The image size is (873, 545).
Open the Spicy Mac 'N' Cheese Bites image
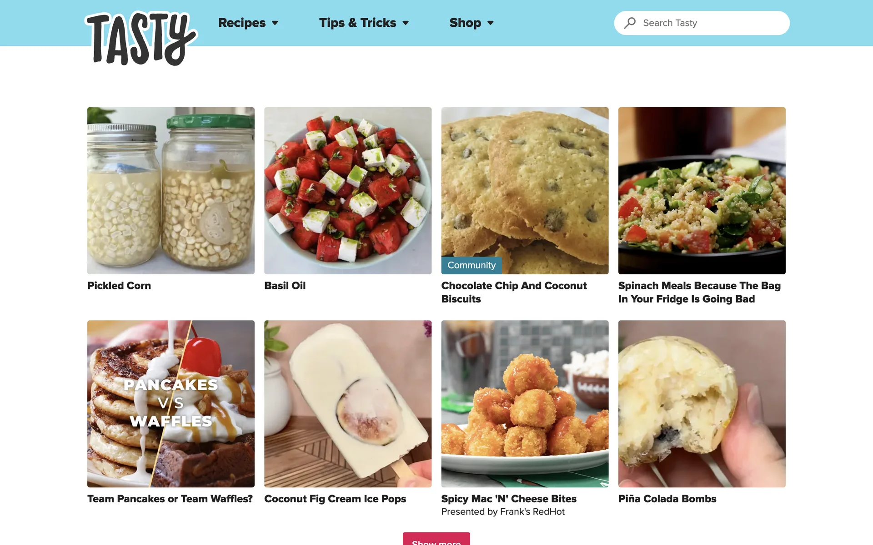(525, 404)
